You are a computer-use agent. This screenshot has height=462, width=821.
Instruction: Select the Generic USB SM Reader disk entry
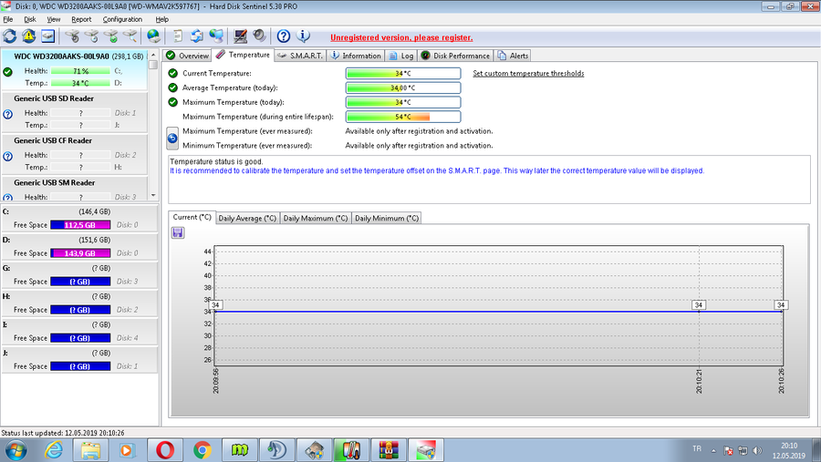75,190
